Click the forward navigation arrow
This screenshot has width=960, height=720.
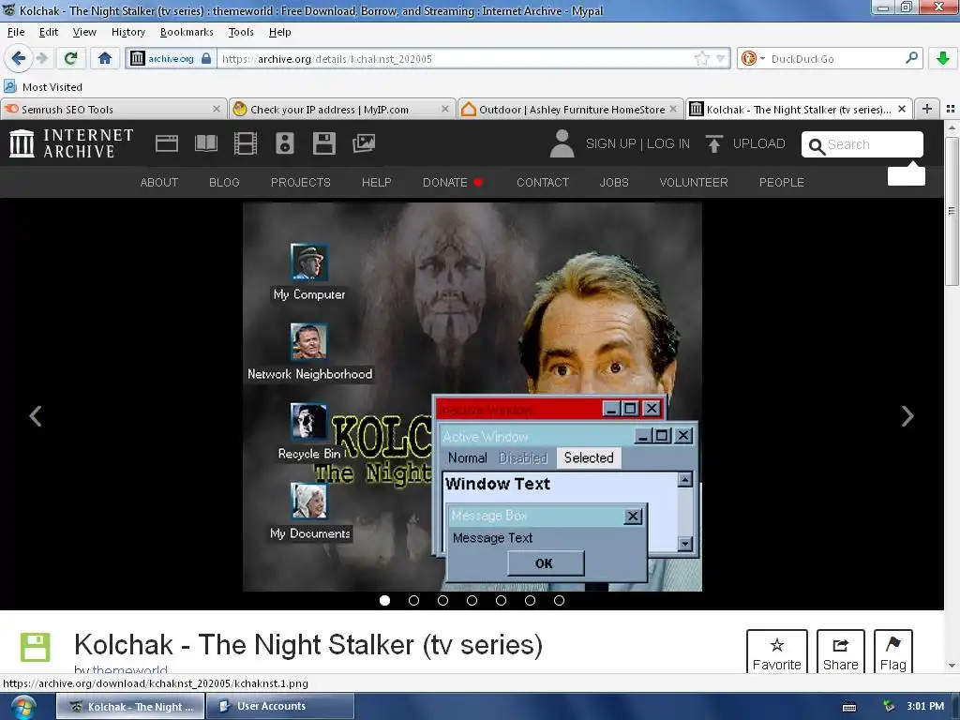(x=41, y=58)
